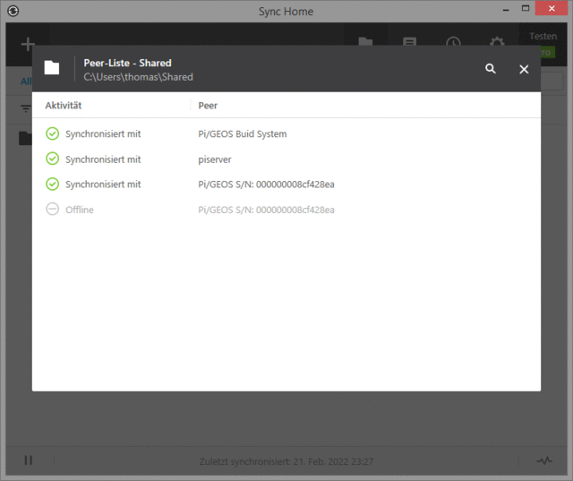This screenshot has width=573, height=481.
Task: Click the Testen label in top right
Action: click(543, 36)
